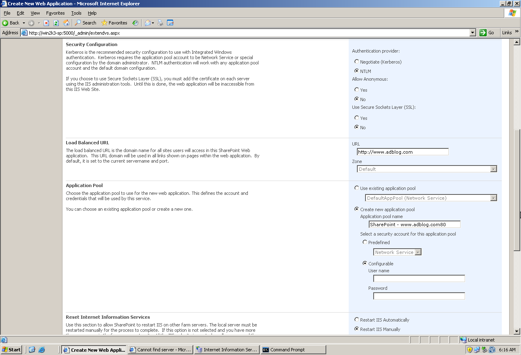Image resolution: width=521 pixels, height=355 pixels.
Task: Open the Zone dropdown
Action: click(494, 168)
